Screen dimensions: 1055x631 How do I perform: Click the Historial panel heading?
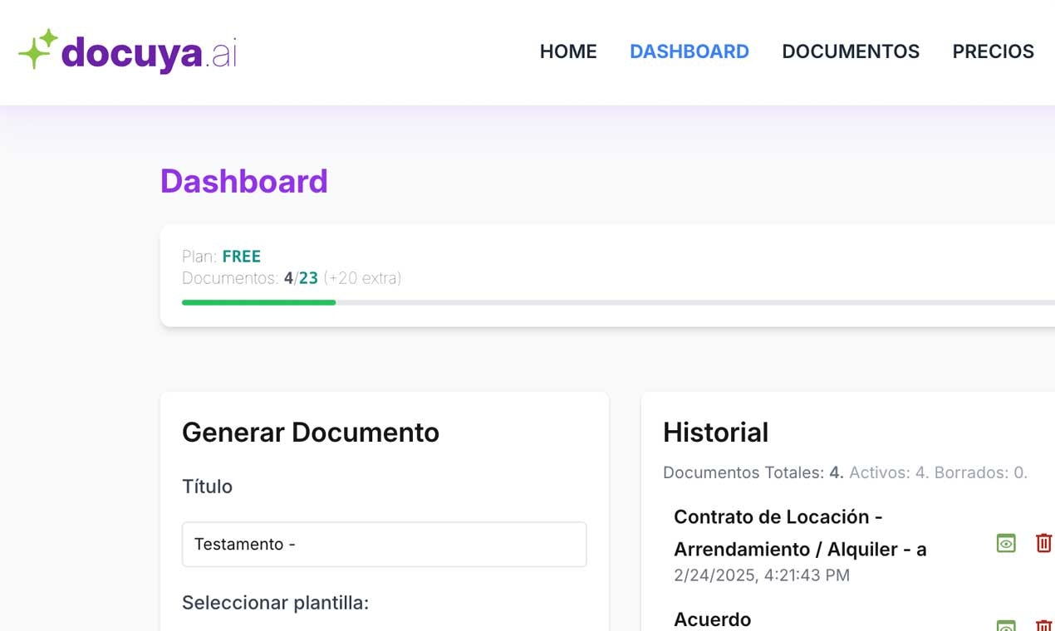tap(715, 432)
